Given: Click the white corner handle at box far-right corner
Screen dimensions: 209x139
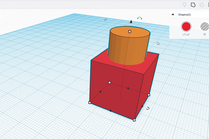Looking at the screenshot, I should click(x=149, y=95).
